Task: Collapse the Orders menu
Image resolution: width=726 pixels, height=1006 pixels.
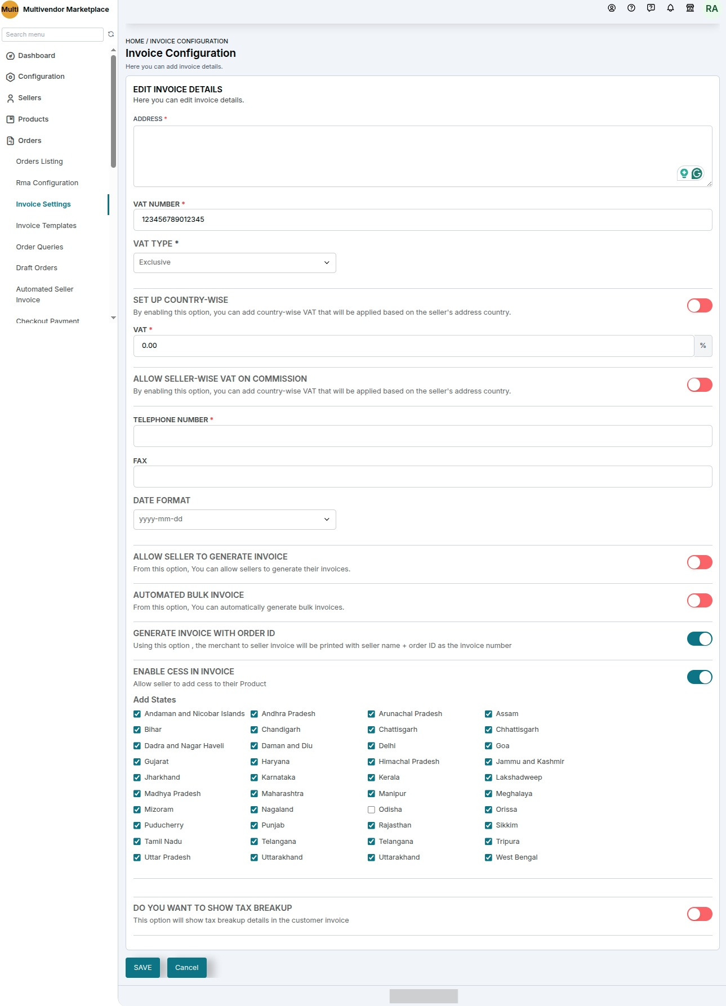Action: click(x=29, y=141)
